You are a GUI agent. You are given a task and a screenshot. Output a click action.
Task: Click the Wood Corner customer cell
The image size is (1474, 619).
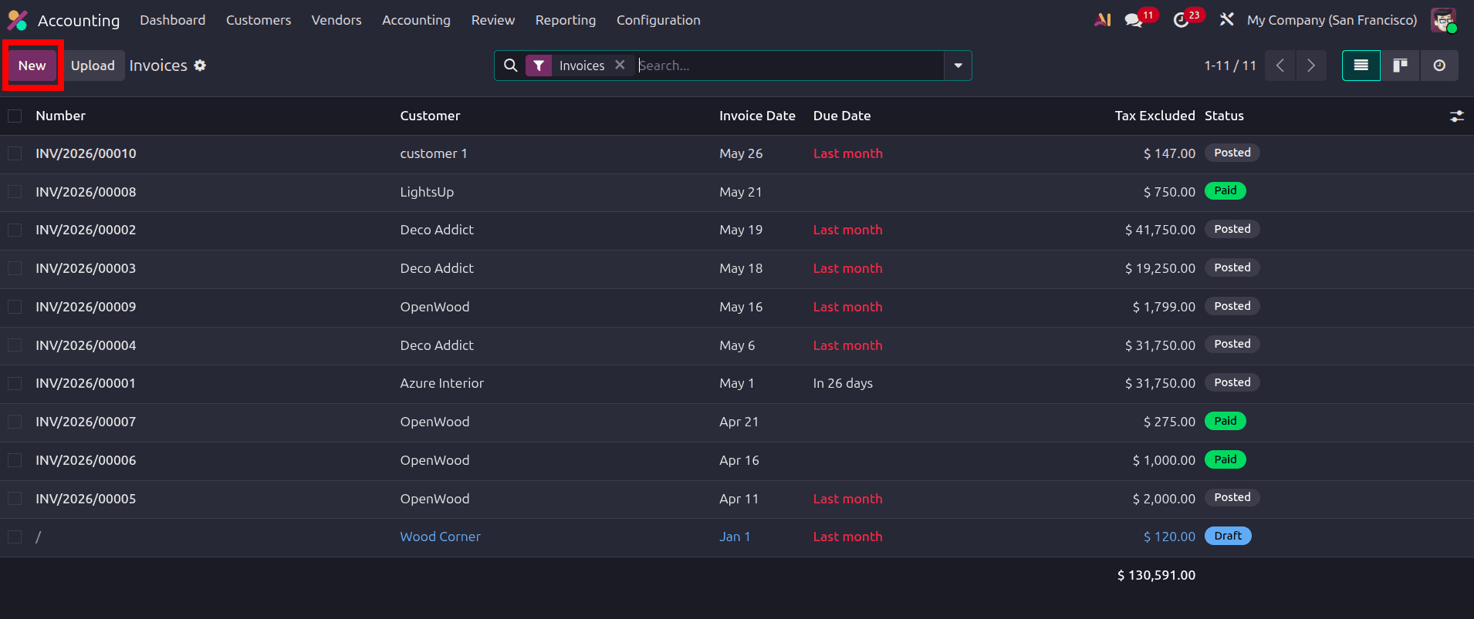[440, 537]
